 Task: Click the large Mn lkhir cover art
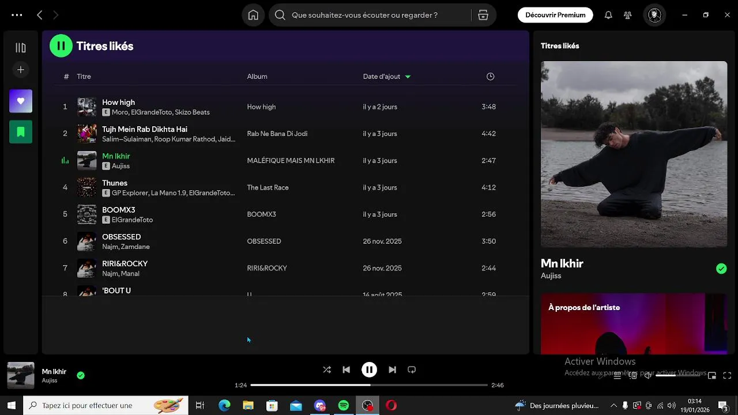tap(634, 154)
